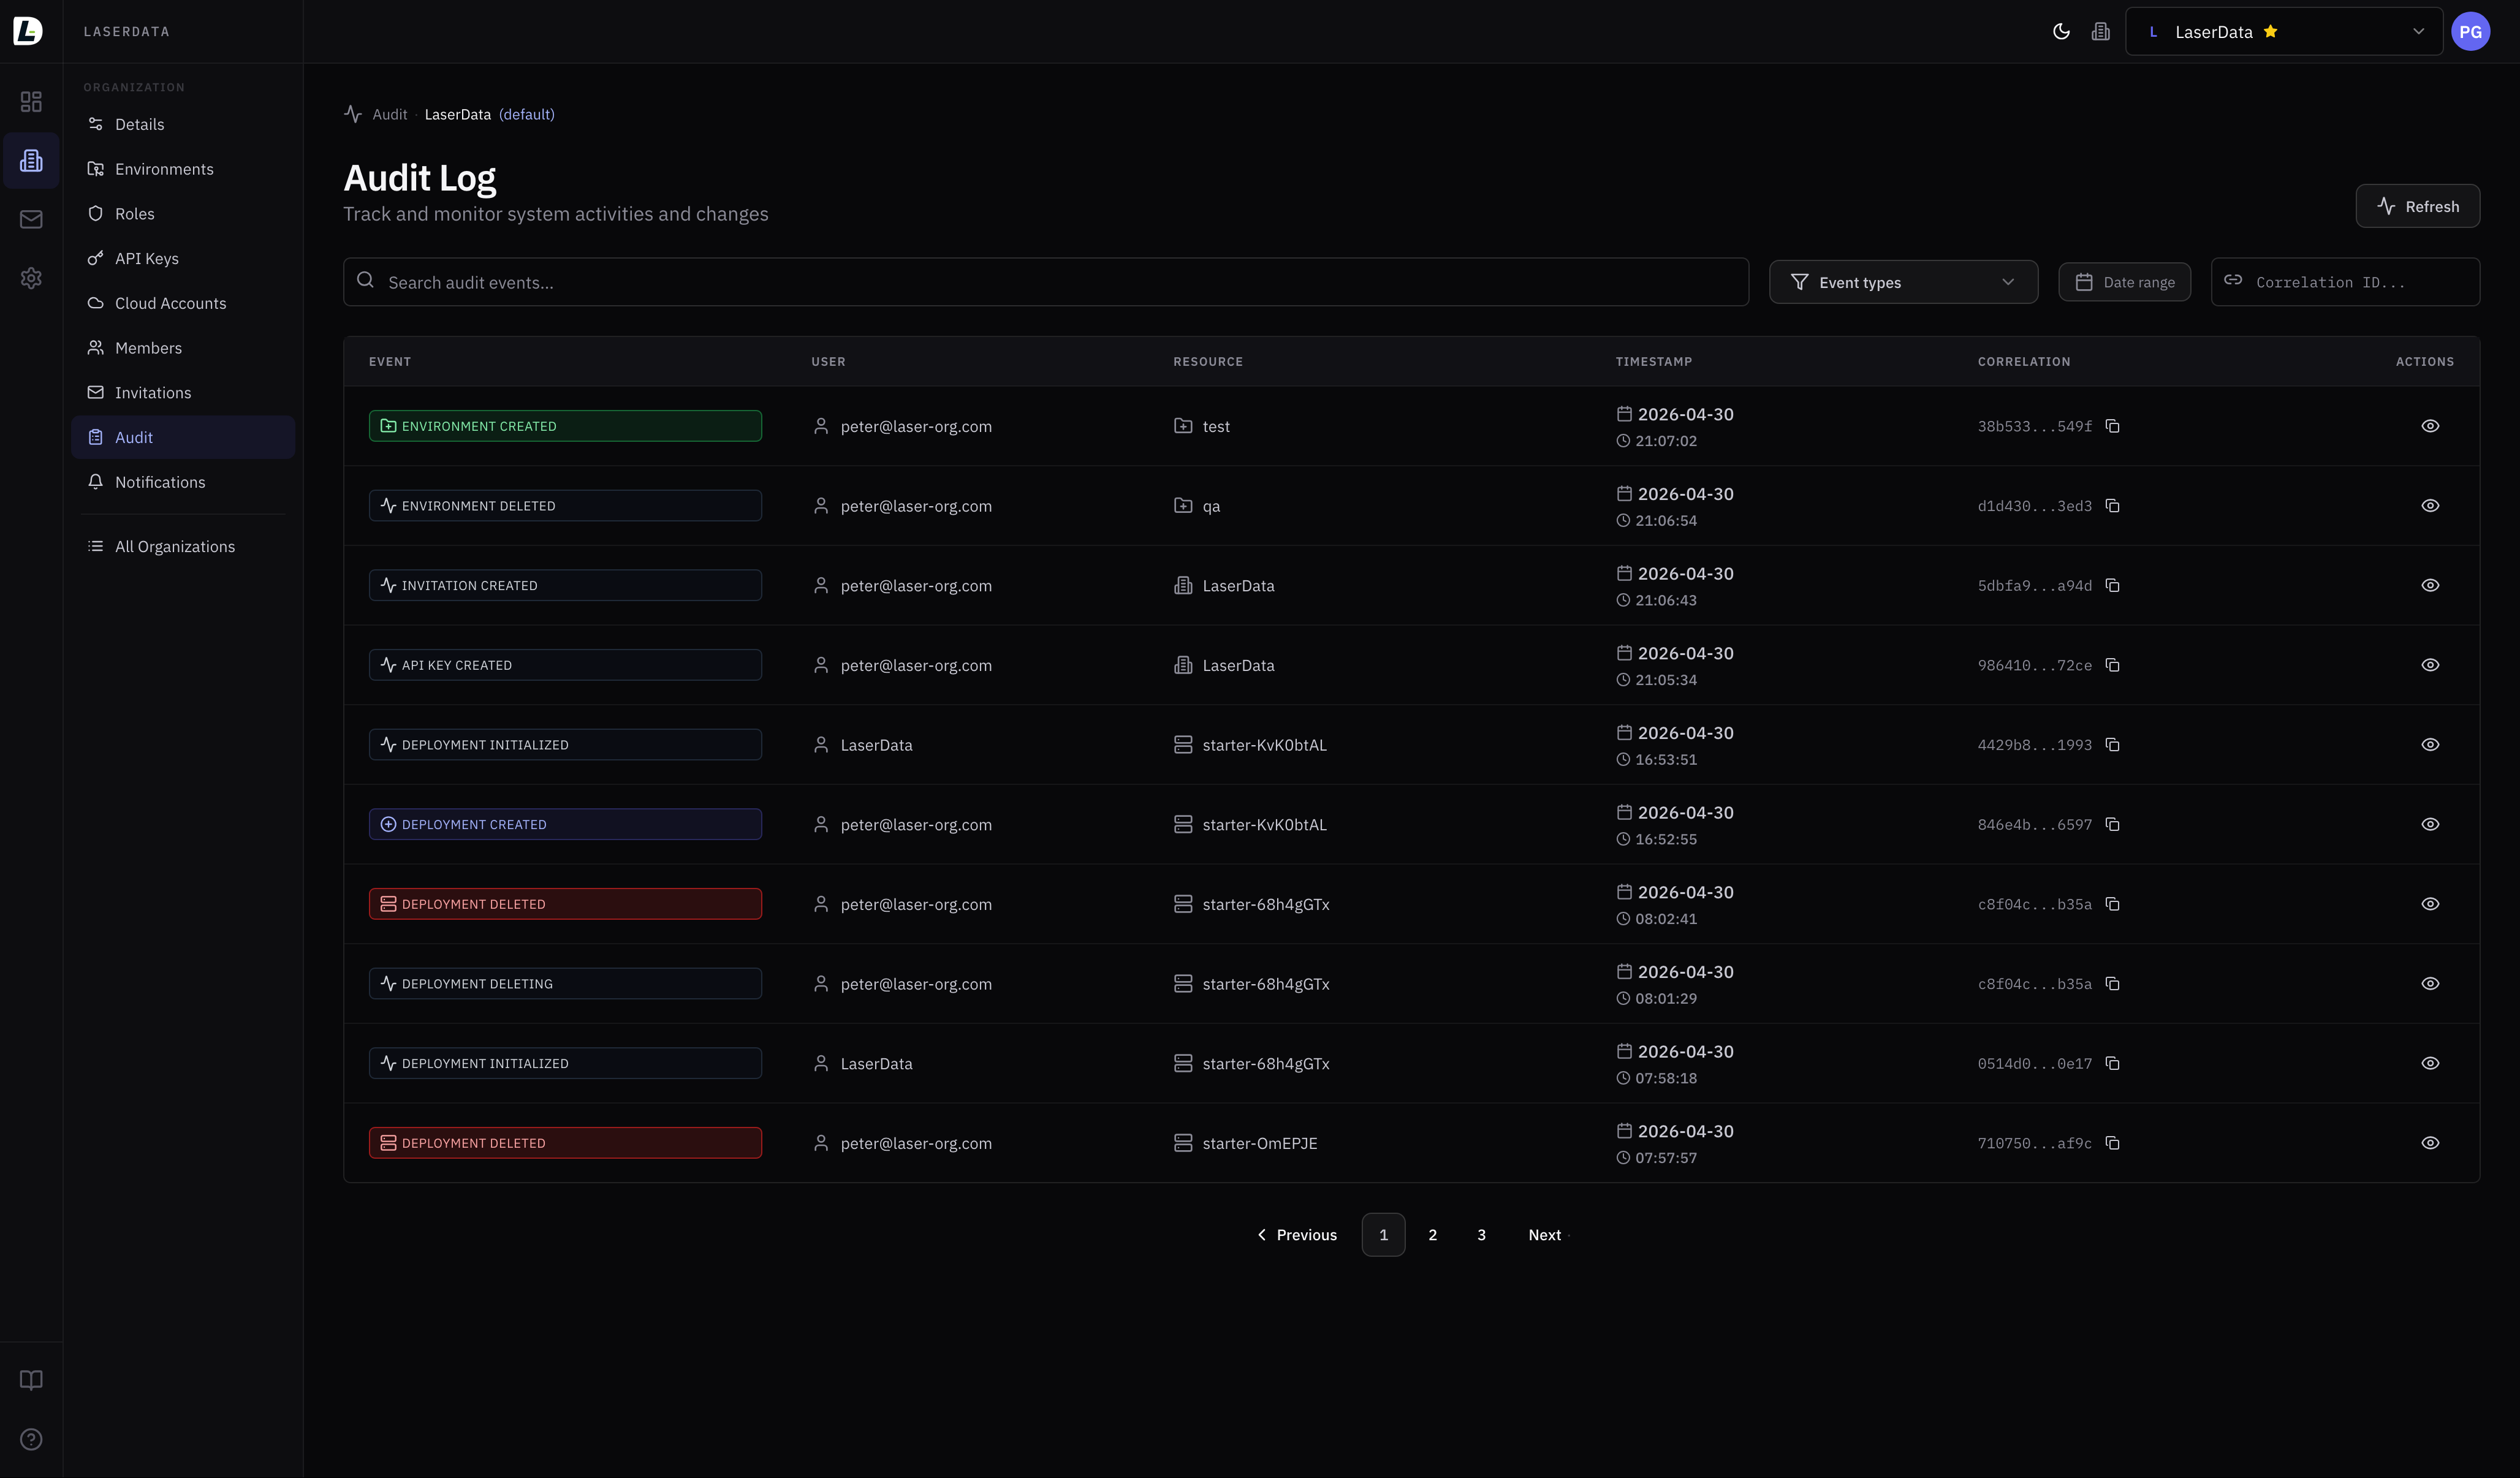
Task: Open the Date range picker
Action: pos(2124,282)
